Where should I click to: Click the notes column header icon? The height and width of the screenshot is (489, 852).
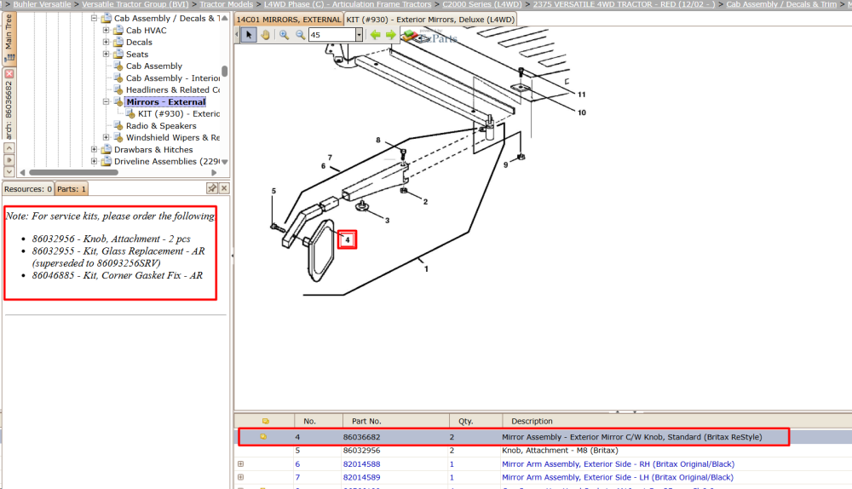pyautogui.click(x=265, y=421)
